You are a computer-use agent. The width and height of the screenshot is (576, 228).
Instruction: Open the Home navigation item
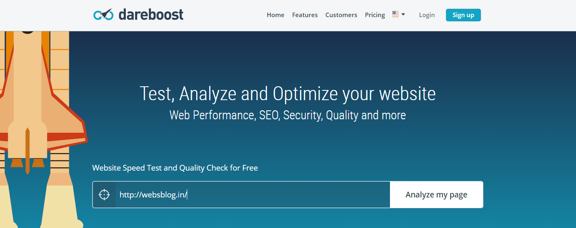(276, 15)
